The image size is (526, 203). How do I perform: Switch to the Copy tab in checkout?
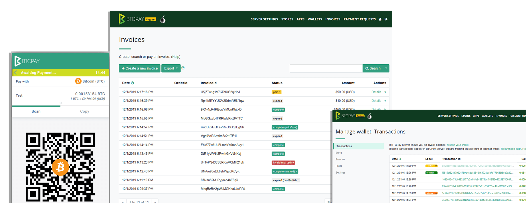pyautogui.click(x=85, y=111)
